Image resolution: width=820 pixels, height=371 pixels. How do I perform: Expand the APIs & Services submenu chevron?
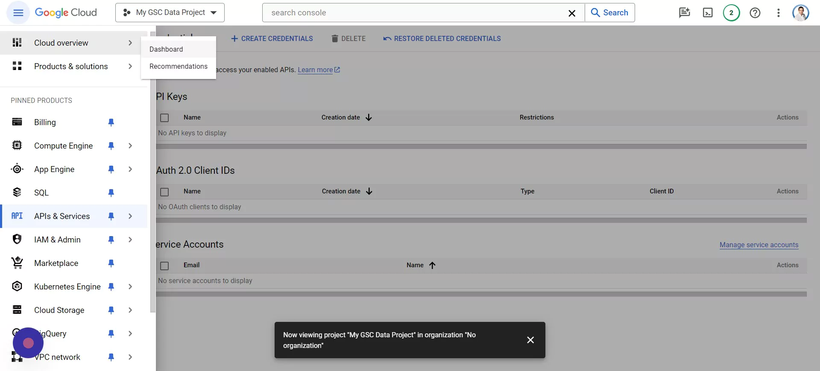[130, 216]
